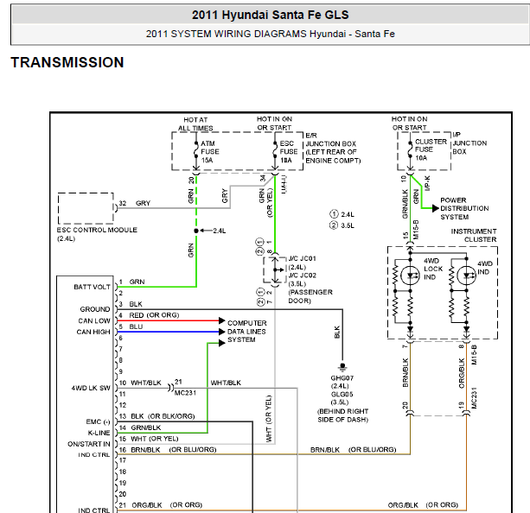Click the '32 GRY' wire label
Viewport: 530px width, 513px height.
135,203
